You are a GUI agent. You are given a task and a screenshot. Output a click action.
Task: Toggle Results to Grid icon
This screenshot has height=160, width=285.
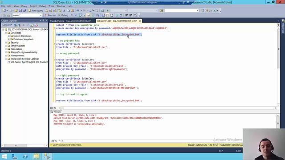[x=107, y=15]
